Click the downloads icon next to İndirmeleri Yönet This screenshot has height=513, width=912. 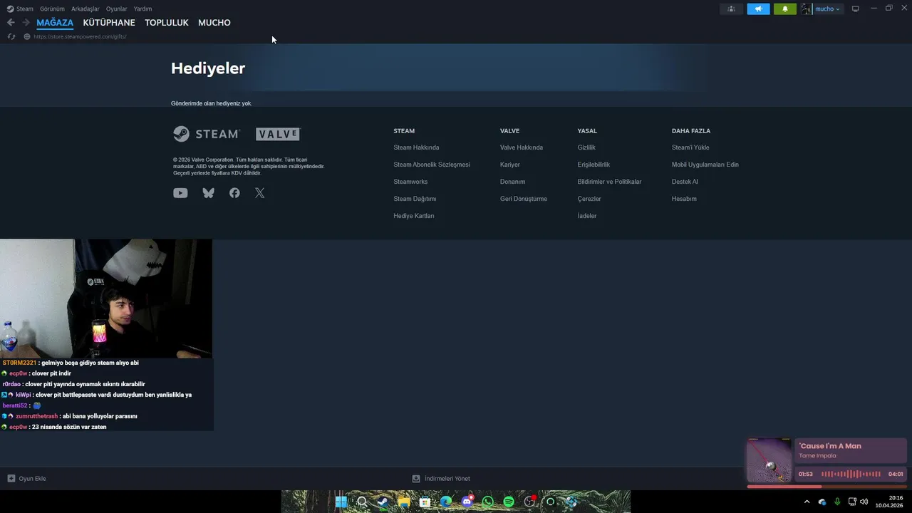416,479
